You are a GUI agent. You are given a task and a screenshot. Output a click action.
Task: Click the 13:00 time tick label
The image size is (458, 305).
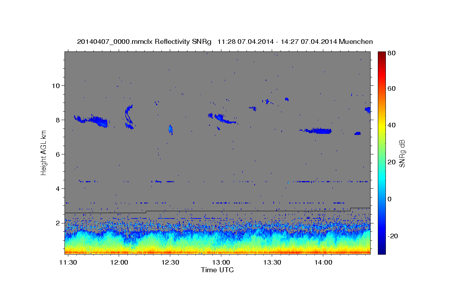pos(221,263)
